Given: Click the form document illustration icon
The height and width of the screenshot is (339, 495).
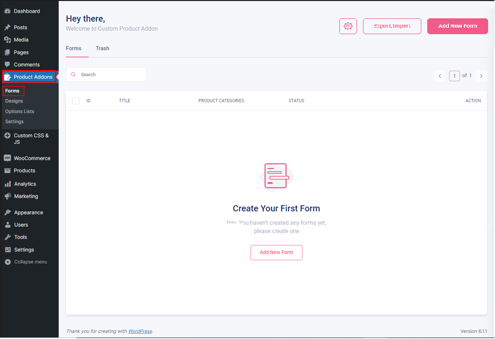Looking at the screenshot, I should [276, 177].
